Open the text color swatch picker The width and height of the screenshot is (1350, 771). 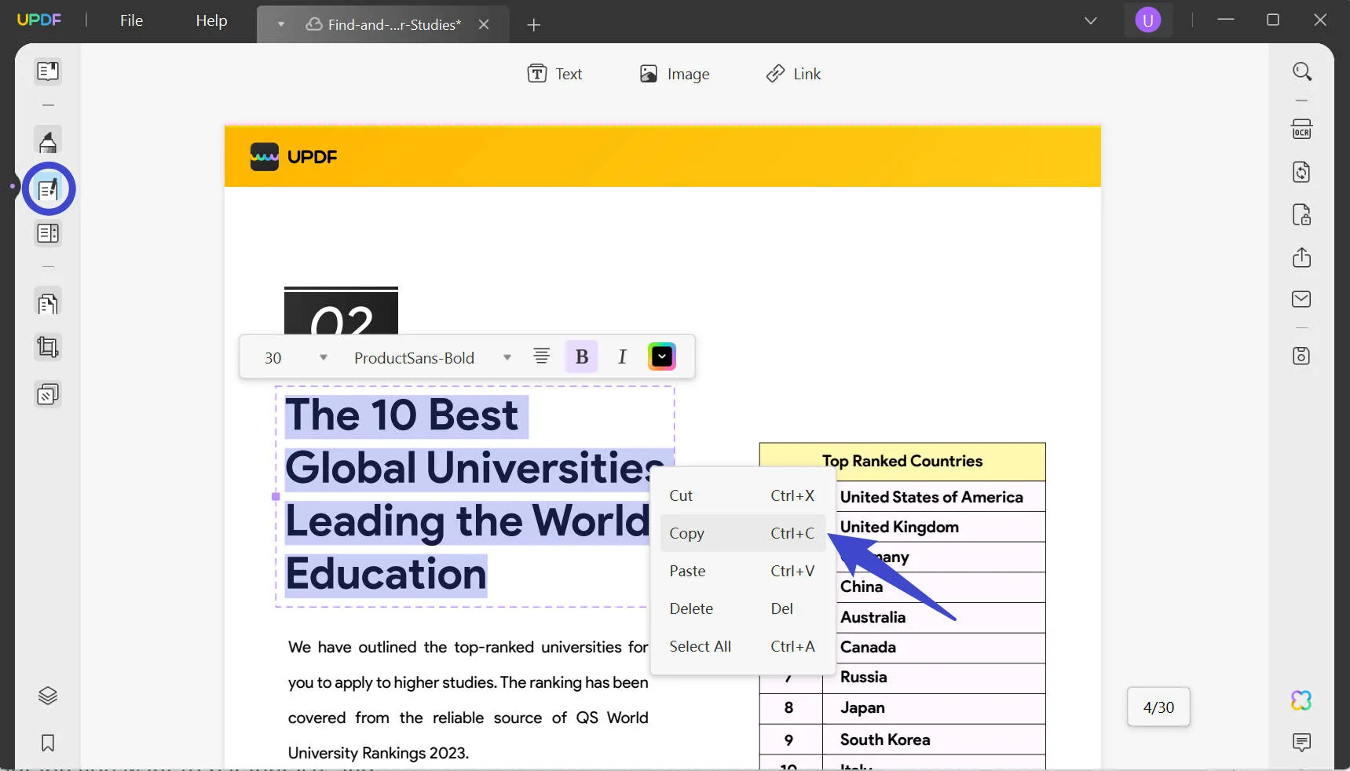[661, 357]
